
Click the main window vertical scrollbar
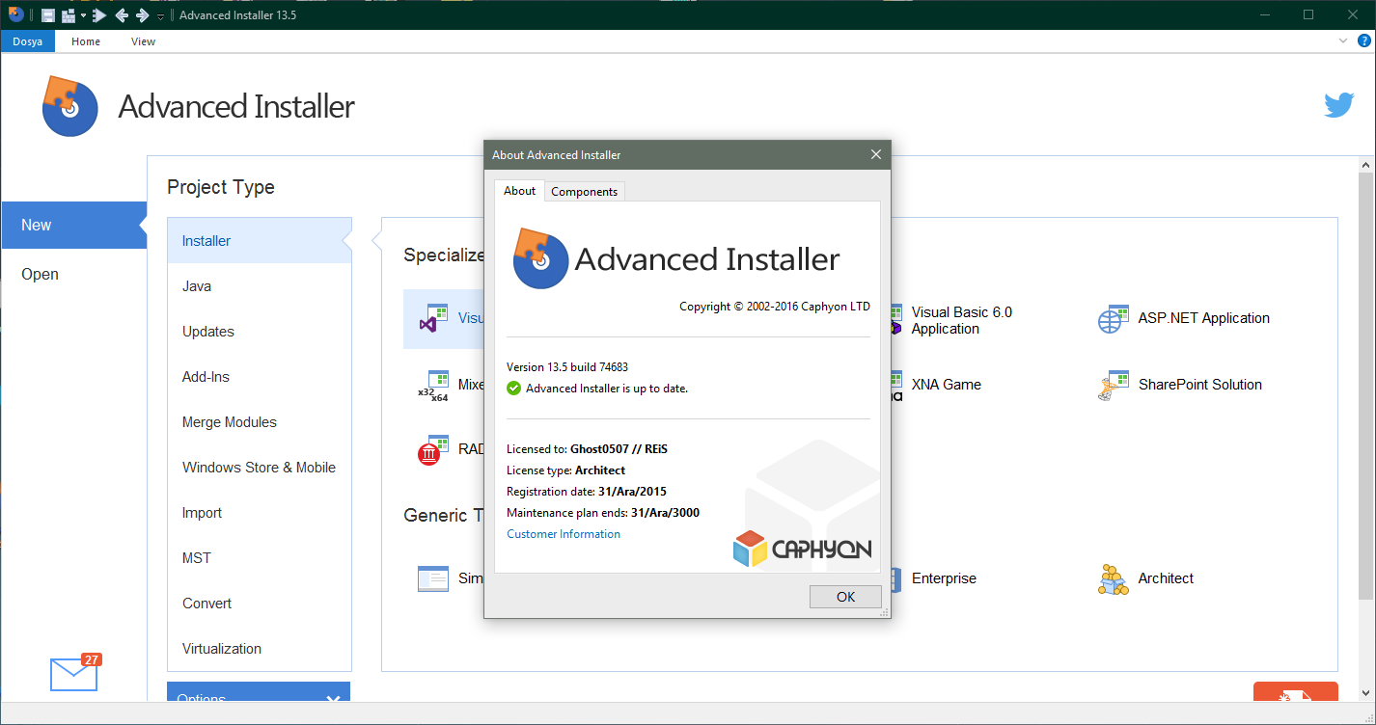tap(1365, 386)
